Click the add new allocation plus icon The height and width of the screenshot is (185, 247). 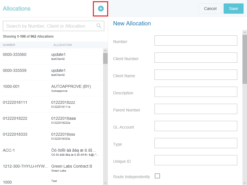101,9
